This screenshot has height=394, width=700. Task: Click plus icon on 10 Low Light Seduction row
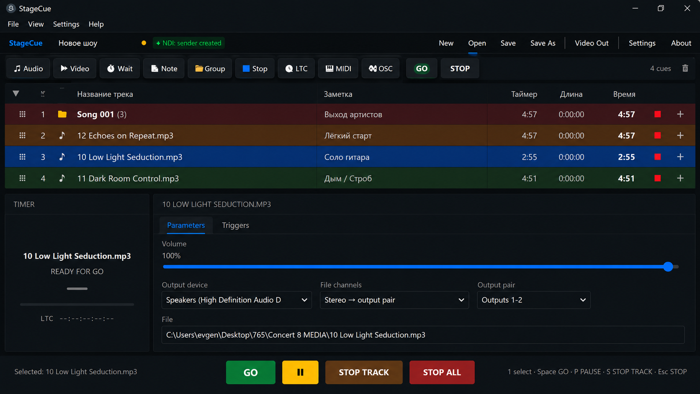680,157
